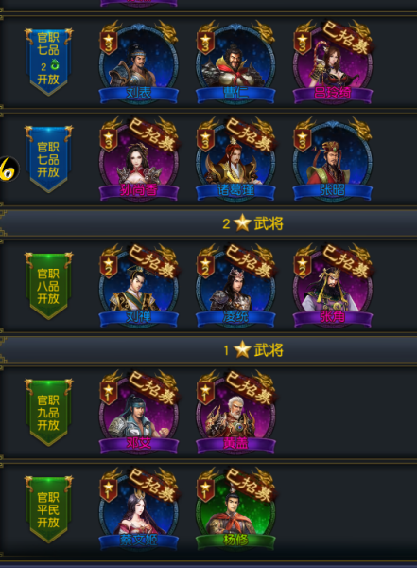417x568 pixels.
Task: Click the 官职八品开放 green banner
Action: (48, 286)
